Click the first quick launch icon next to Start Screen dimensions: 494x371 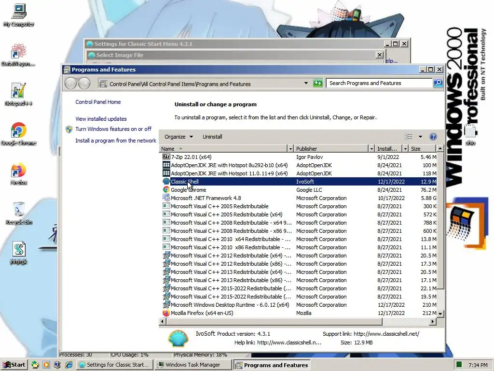tap(35, 365)
